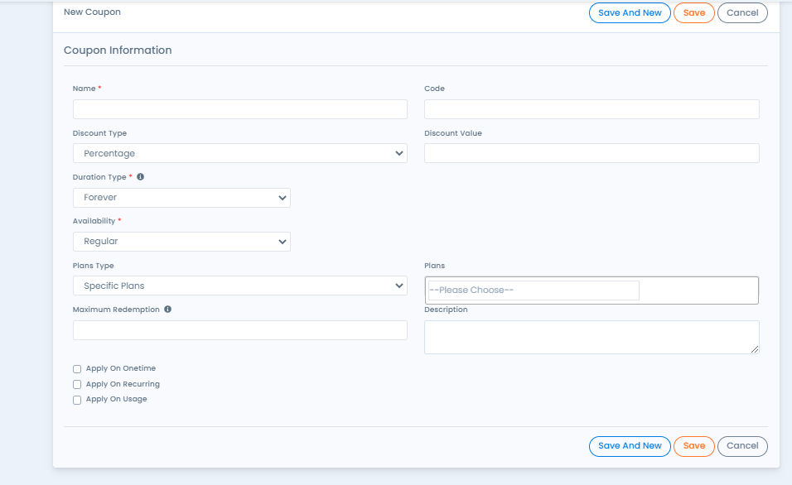Click Save And New at the top
Screen dimensions: 792x485
pos(630,12)
